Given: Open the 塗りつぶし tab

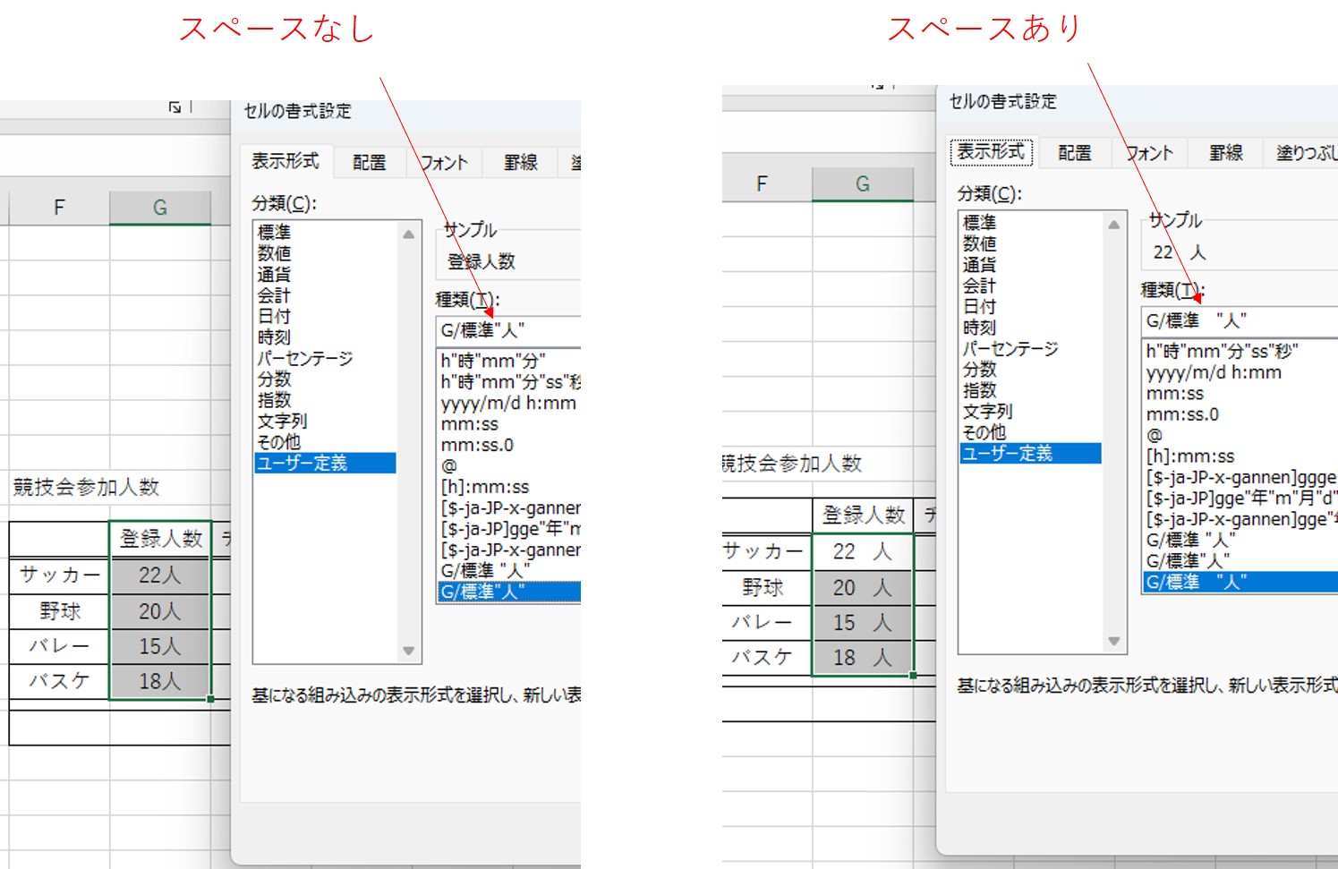Looking at the screenshot, I should 1306,153.
